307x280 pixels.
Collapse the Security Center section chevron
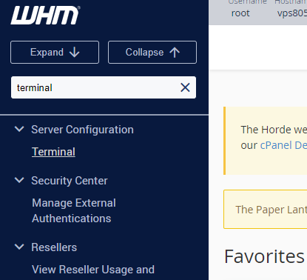[19, 180]
